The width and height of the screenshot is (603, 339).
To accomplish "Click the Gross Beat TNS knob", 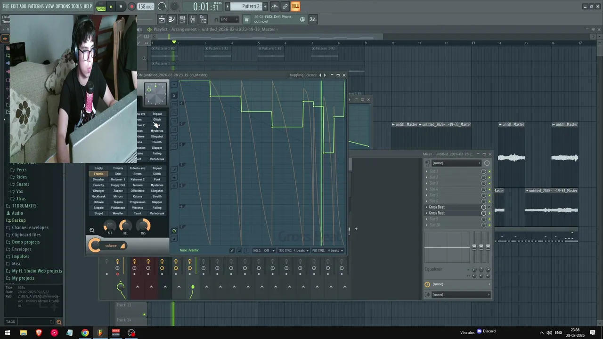I will tap(144, 226).
